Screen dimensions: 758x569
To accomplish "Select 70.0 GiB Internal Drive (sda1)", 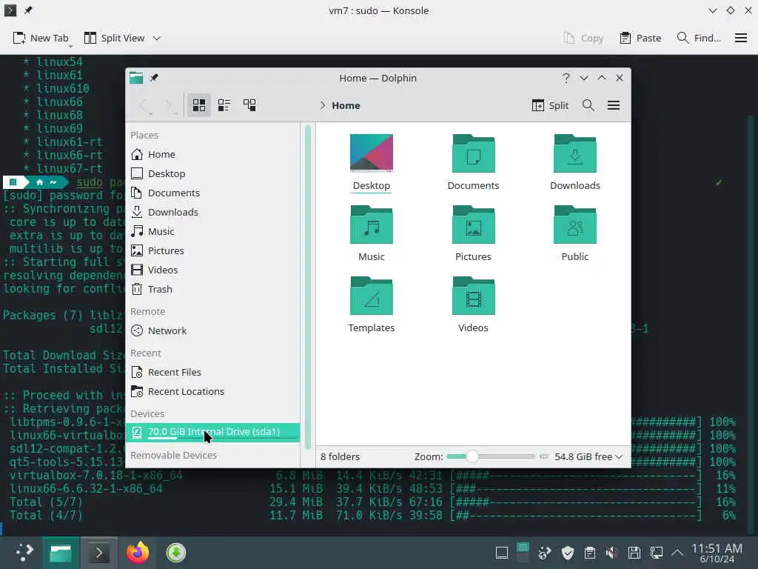I will [x=212, y=432].
